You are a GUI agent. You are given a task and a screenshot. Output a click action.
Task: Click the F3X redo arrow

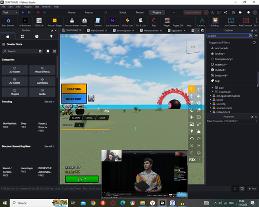click(x=199, y=139)
